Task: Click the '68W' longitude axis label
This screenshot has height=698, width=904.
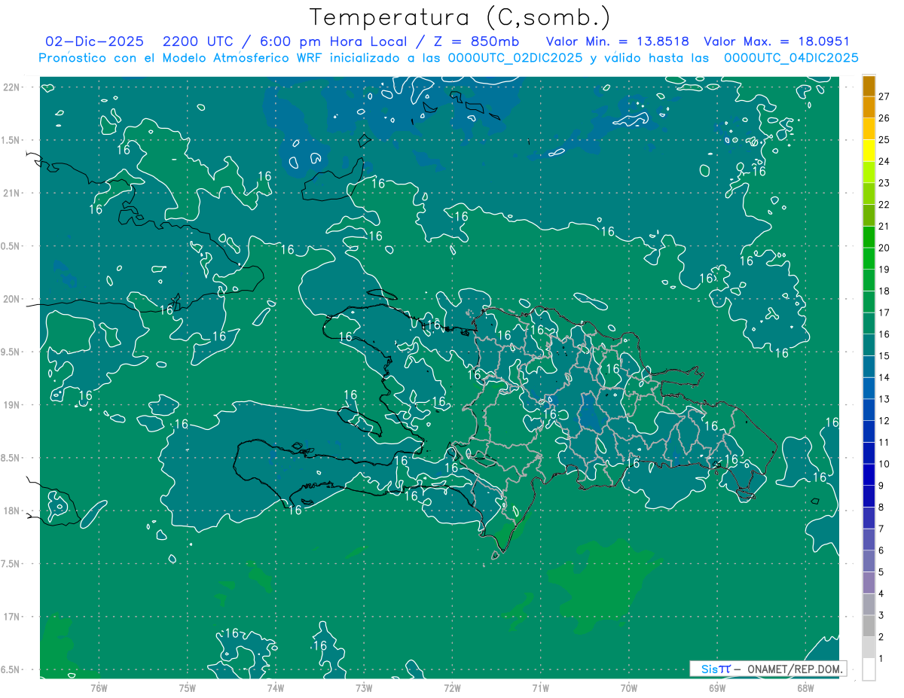Action: (x=805, y=687)
